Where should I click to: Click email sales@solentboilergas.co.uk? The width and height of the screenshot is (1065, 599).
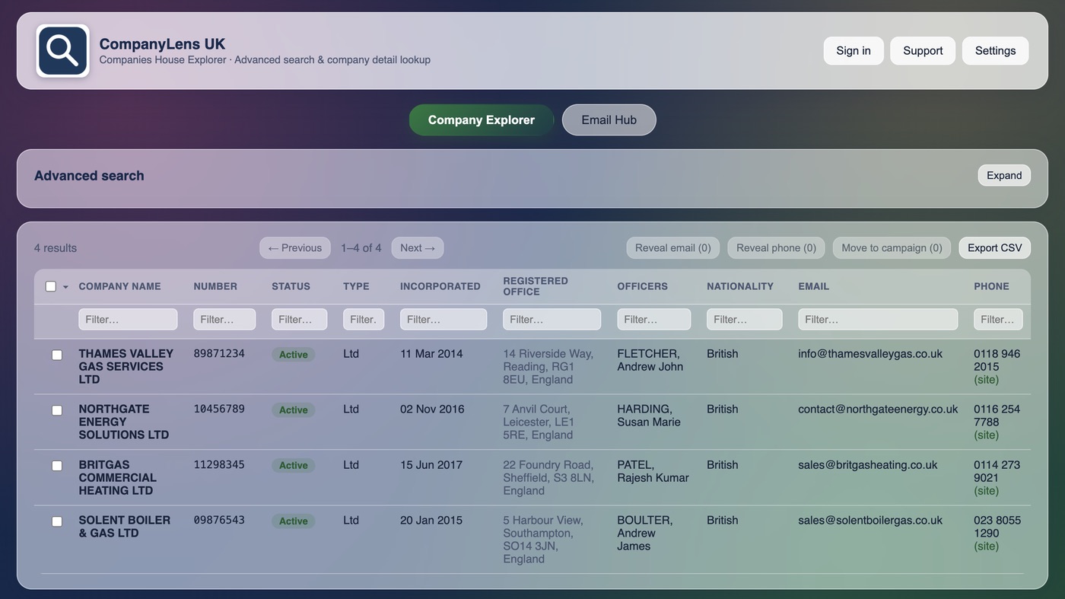870,521
